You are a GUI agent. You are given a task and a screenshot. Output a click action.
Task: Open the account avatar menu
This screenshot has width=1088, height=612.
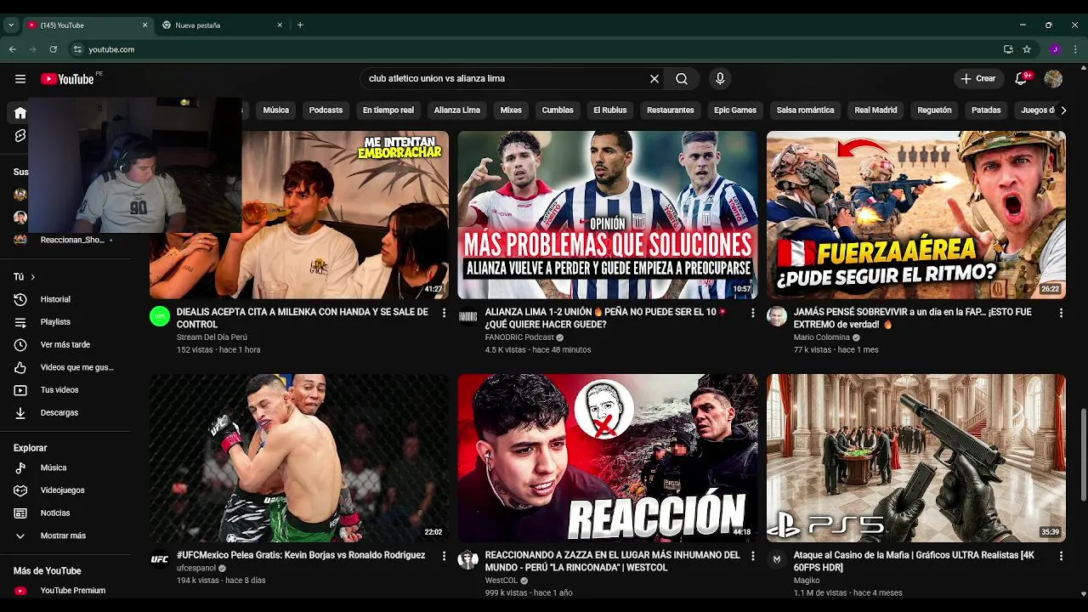tap(1053, 79)
